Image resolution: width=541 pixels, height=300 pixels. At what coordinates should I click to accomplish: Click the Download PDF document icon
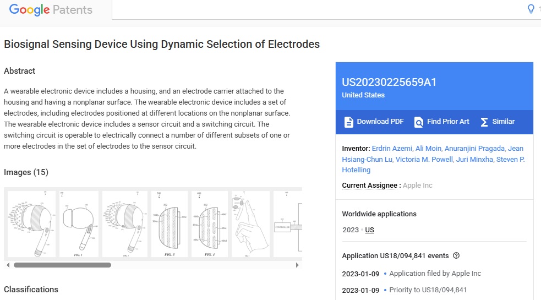coord(349,122)
